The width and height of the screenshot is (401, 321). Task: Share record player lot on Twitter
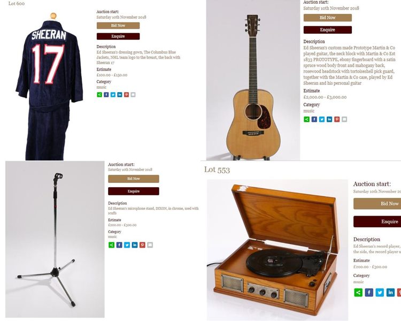point(380,292)
